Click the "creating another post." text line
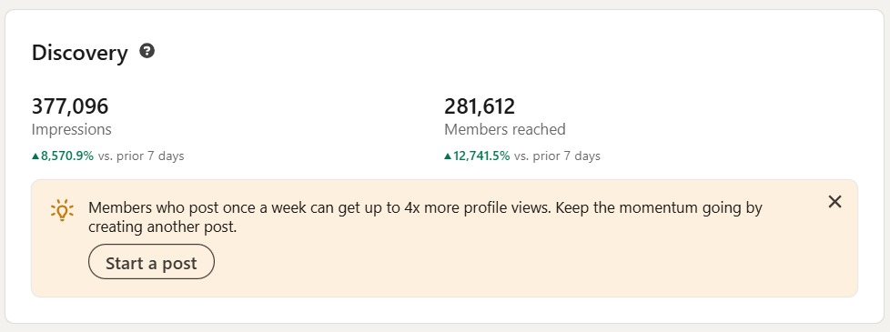890x332 pixels. 162,227
